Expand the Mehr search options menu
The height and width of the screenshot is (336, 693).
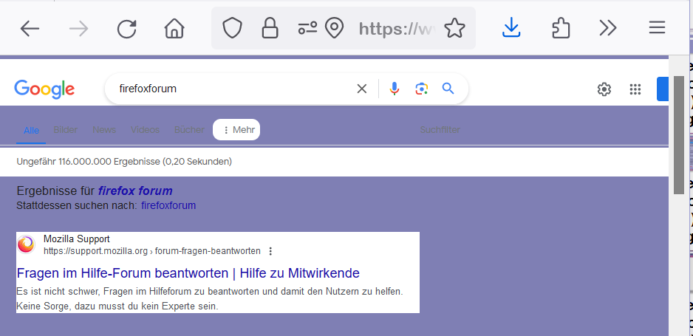(x=237, y=130)
